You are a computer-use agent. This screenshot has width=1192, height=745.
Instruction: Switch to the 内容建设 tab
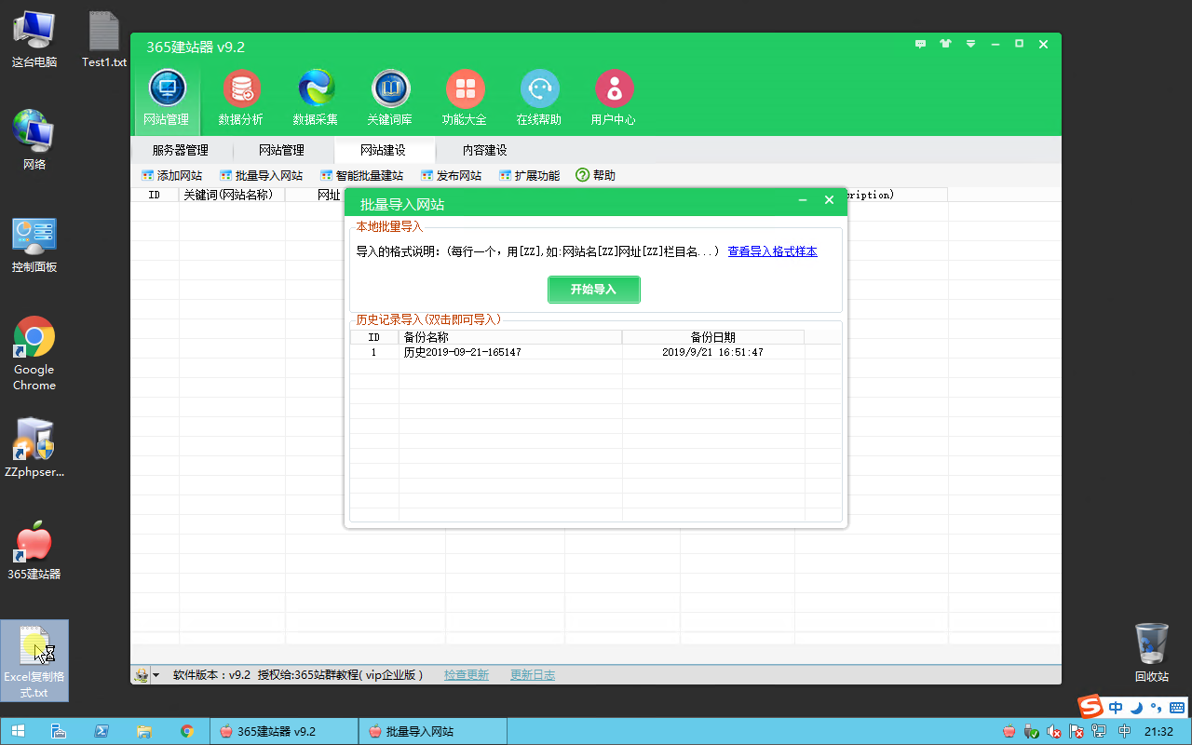pyautogui.click(x=485, y=150)
